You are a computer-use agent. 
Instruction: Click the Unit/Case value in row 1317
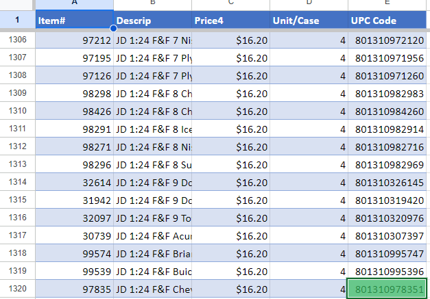[309, 236]
